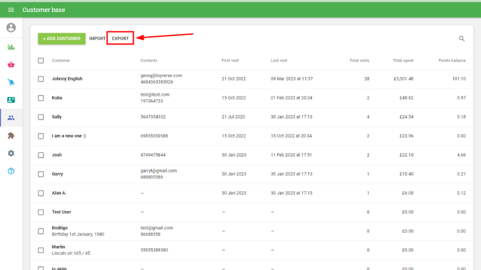This screenshot has width=481, height=270.
Task: Open Help question mark icon
Action: click(11, 171)
